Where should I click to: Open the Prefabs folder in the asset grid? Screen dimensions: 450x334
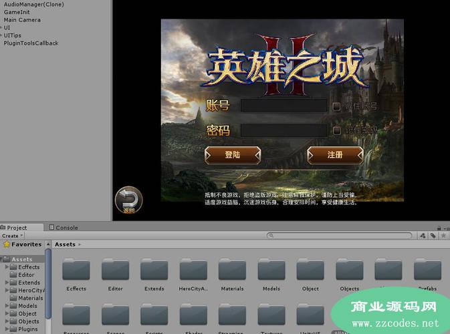[x=427, y=269]
